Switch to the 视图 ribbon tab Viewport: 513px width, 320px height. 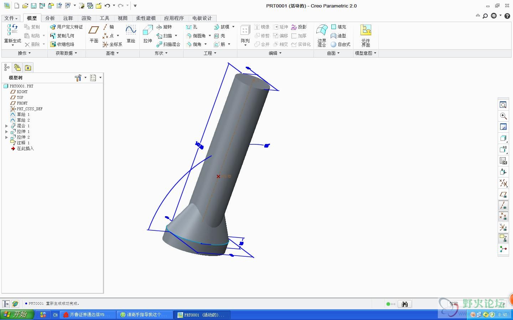coord(123,18)
